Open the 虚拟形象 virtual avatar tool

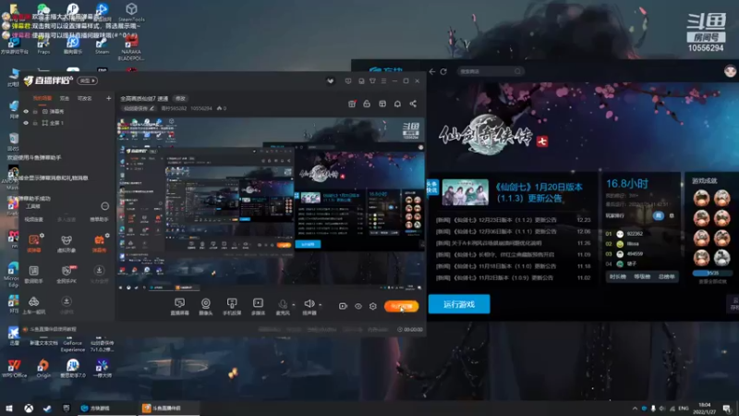click(67, 244)
